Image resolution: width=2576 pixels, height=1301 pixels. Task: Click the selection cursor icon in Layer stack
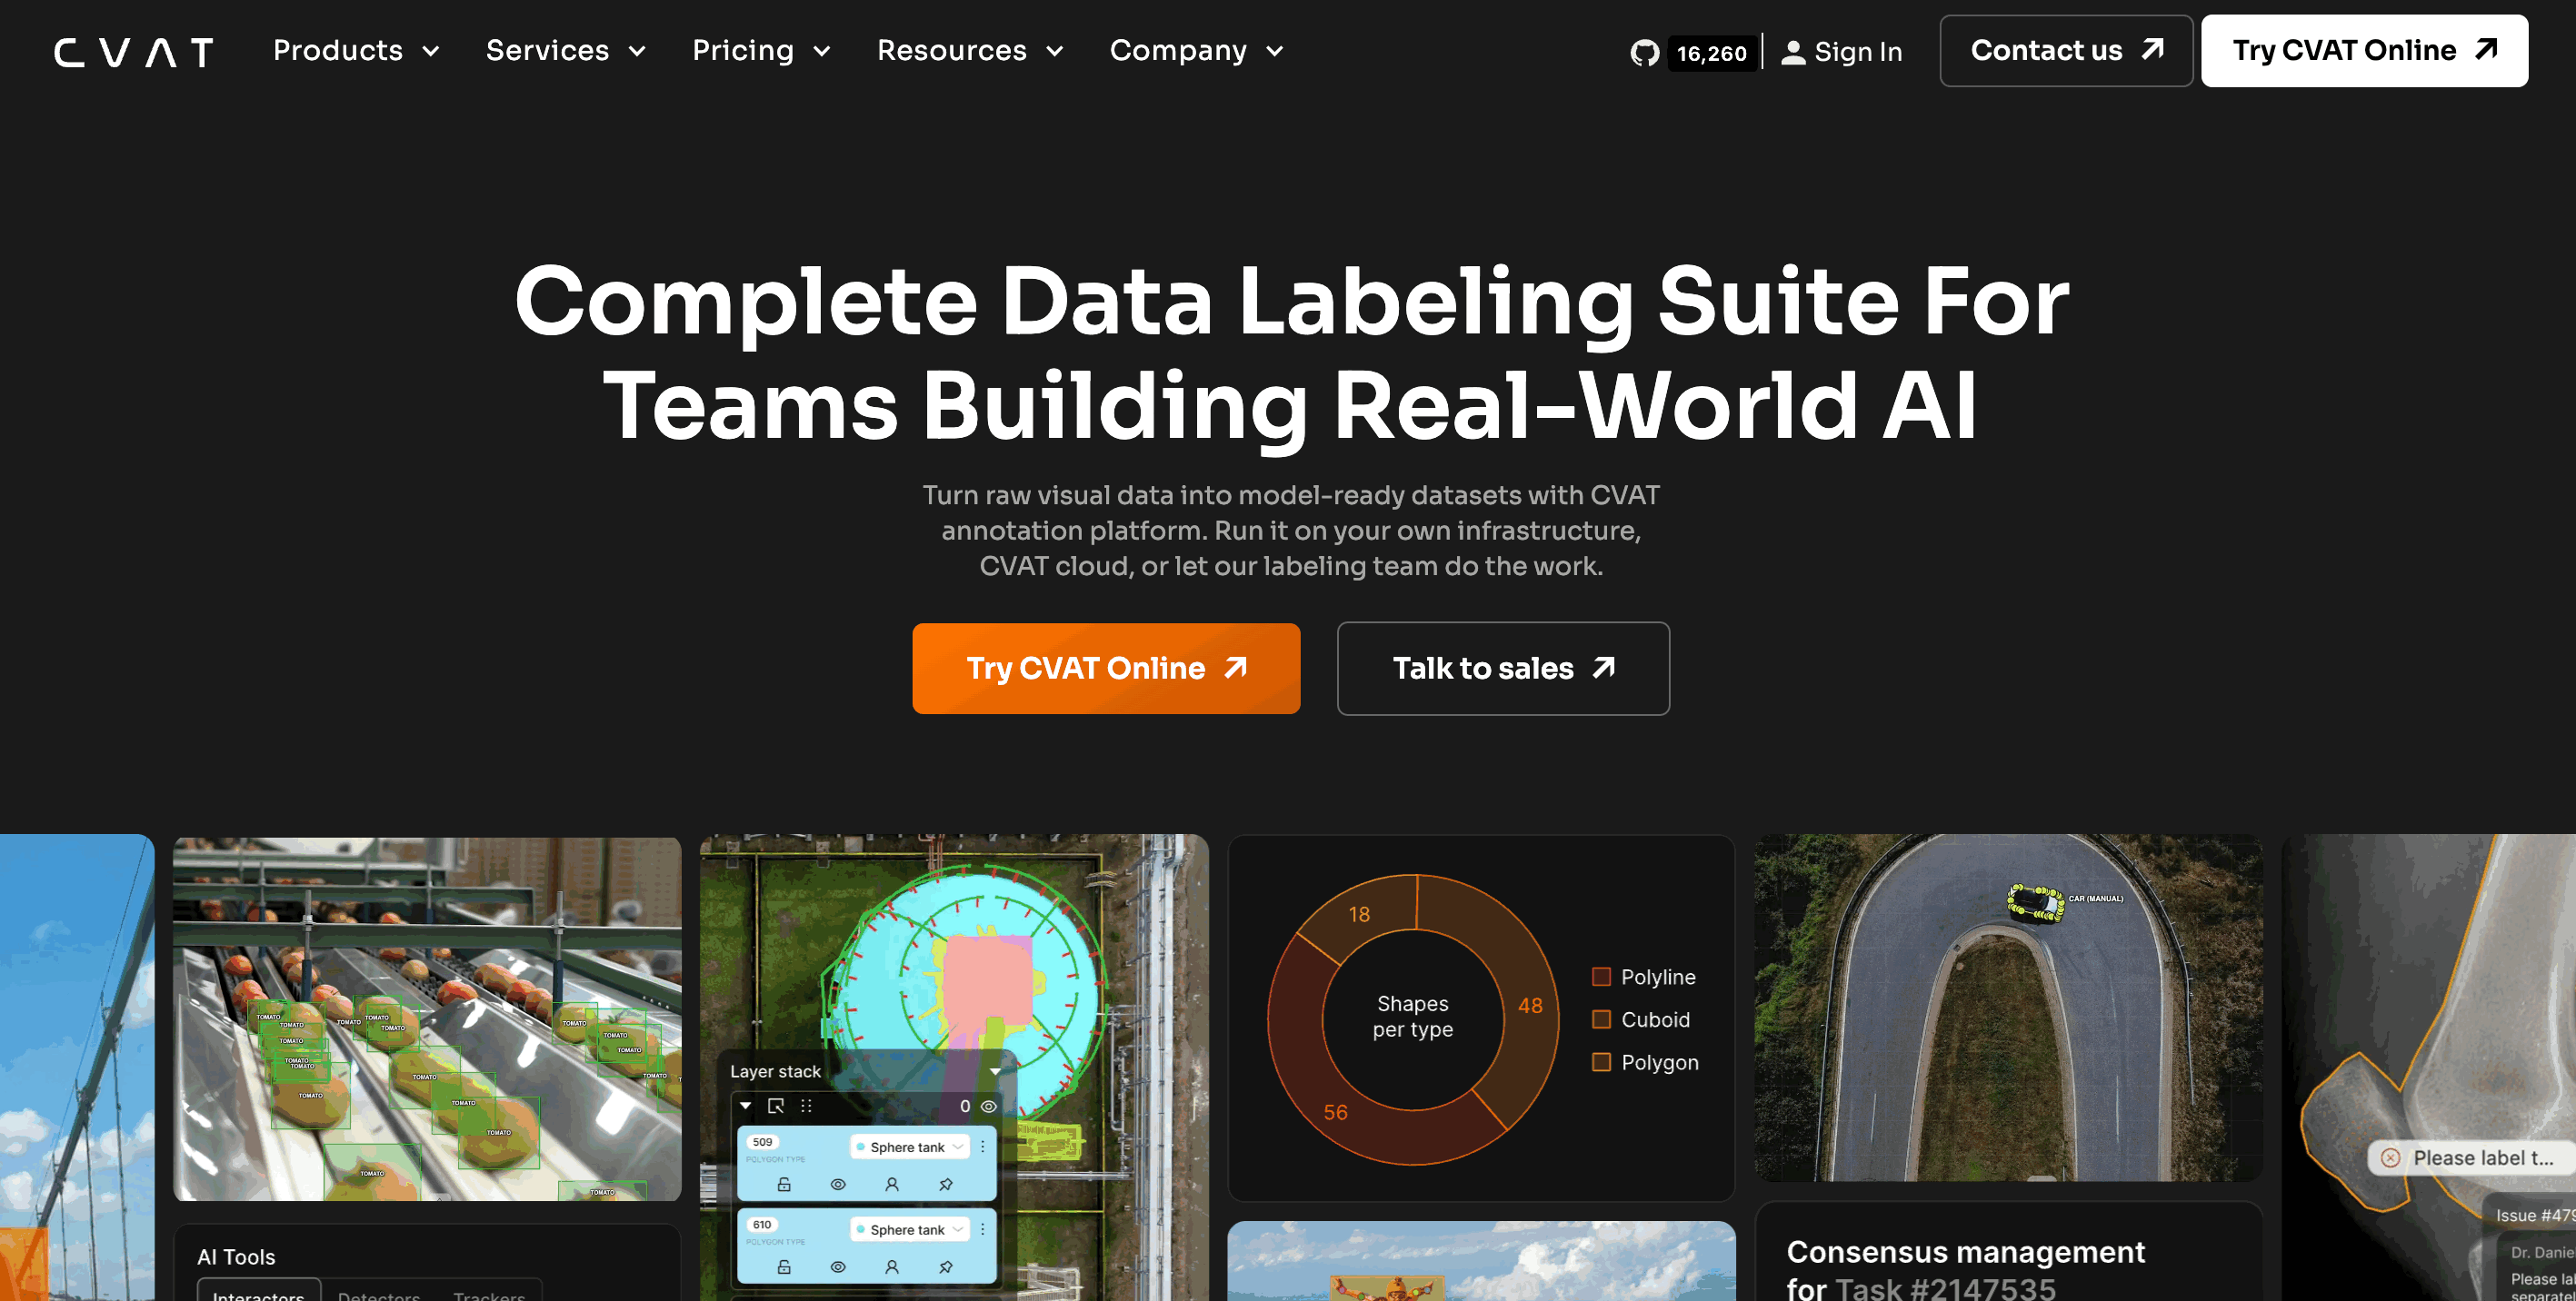(775, 1107)
